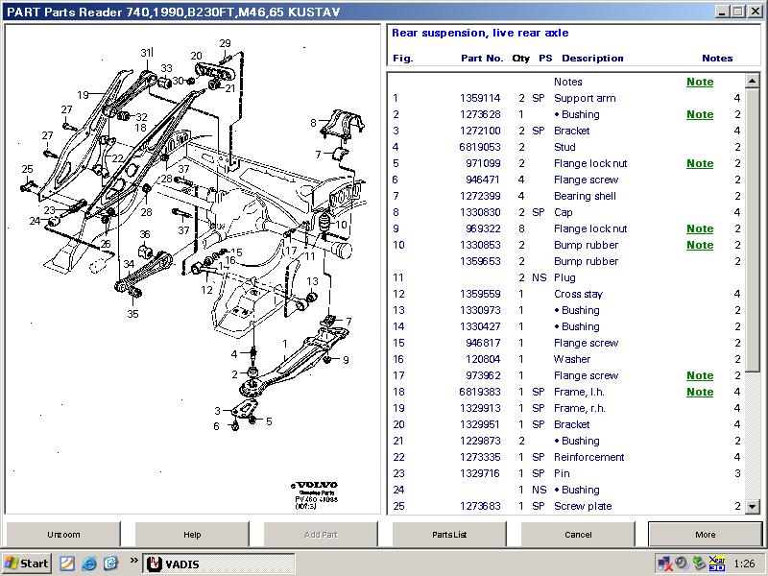Show the Note for Bump rubber 1330853
768x576 pixels.
(700, 245)
